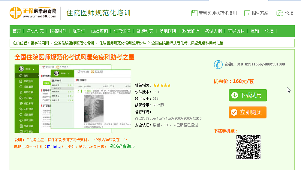Viewport: 301px width, 170px height.
Task: Go to 成绩查询 in the navigation bar
Action: 99,31
